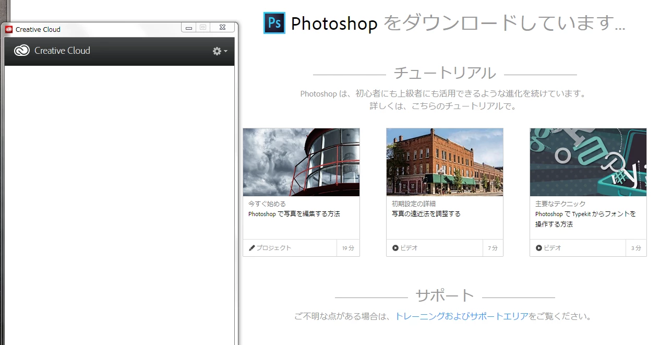Click the Creative Cloud logo in the header
660x345 pixels.
click(x=21, y=51)
